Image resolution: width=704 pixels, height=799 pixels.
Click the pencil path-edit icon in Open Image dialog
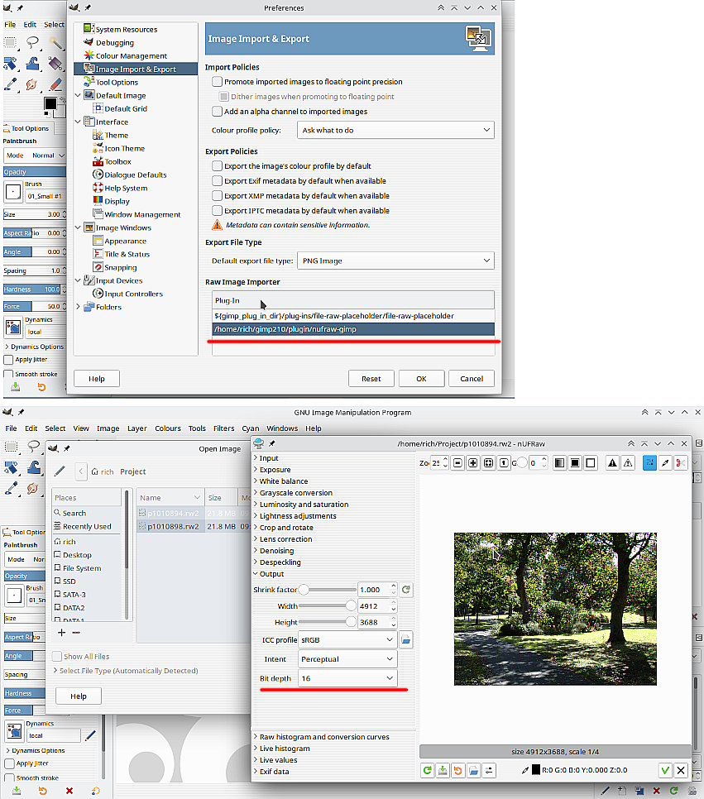point(60,471)
